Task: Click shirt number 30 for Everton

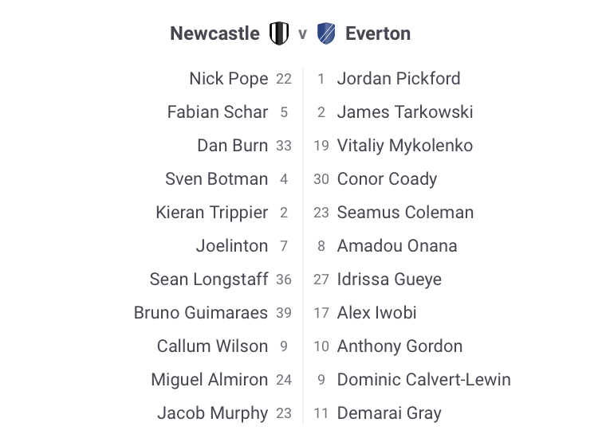Action: point(321,179)
